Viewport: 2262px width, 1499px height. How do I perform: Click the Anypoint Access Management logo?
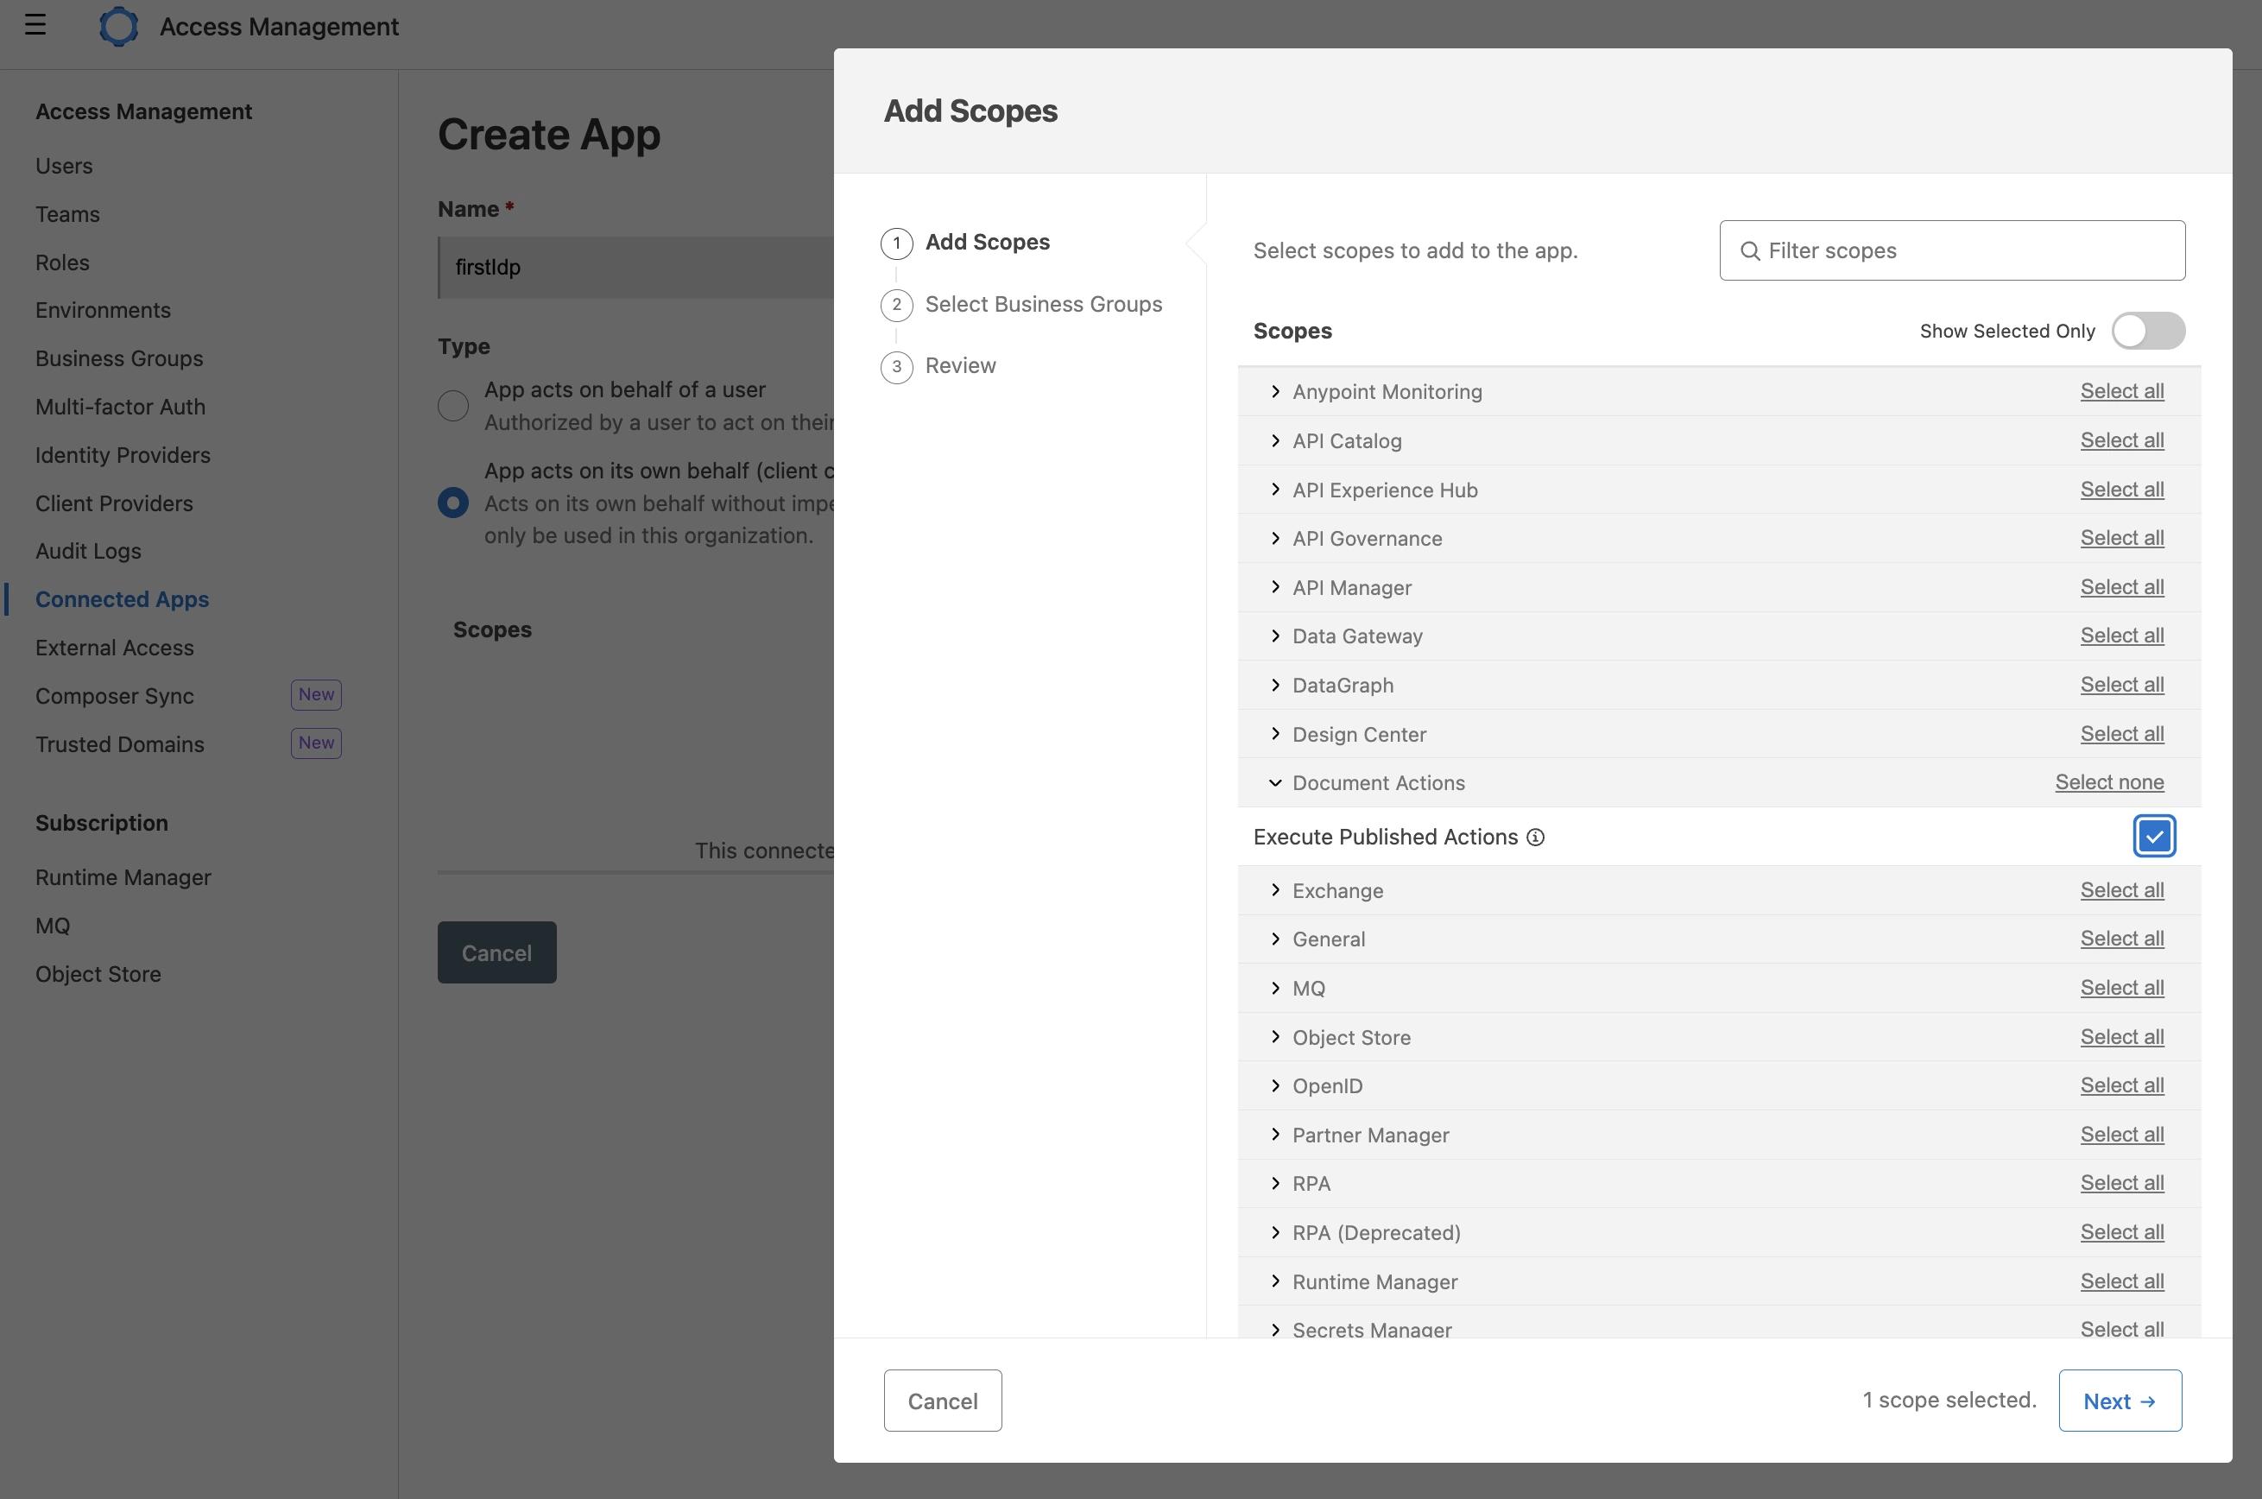coord(118,26)
